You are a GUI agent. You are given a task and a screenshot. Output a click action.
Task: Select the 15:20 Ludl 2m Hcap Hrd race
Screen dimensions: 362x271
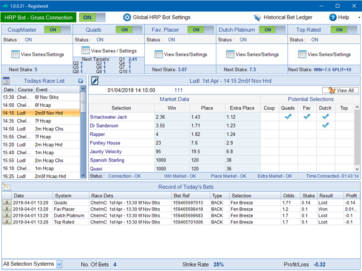pyautogui.click(x=41, y=144)
